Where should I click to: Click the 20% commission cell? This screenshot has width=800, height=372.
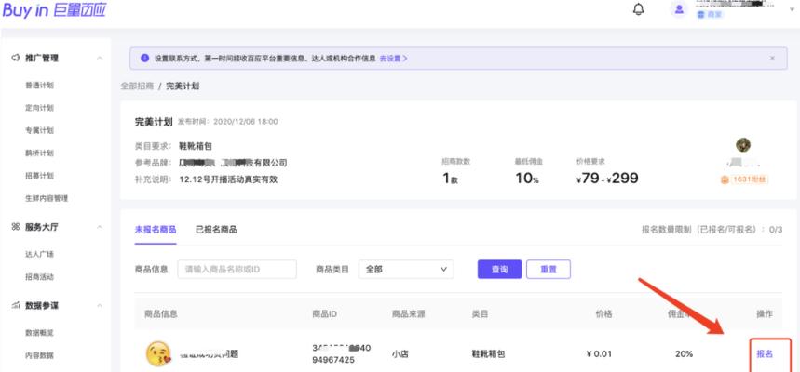(x=684, y=353)
